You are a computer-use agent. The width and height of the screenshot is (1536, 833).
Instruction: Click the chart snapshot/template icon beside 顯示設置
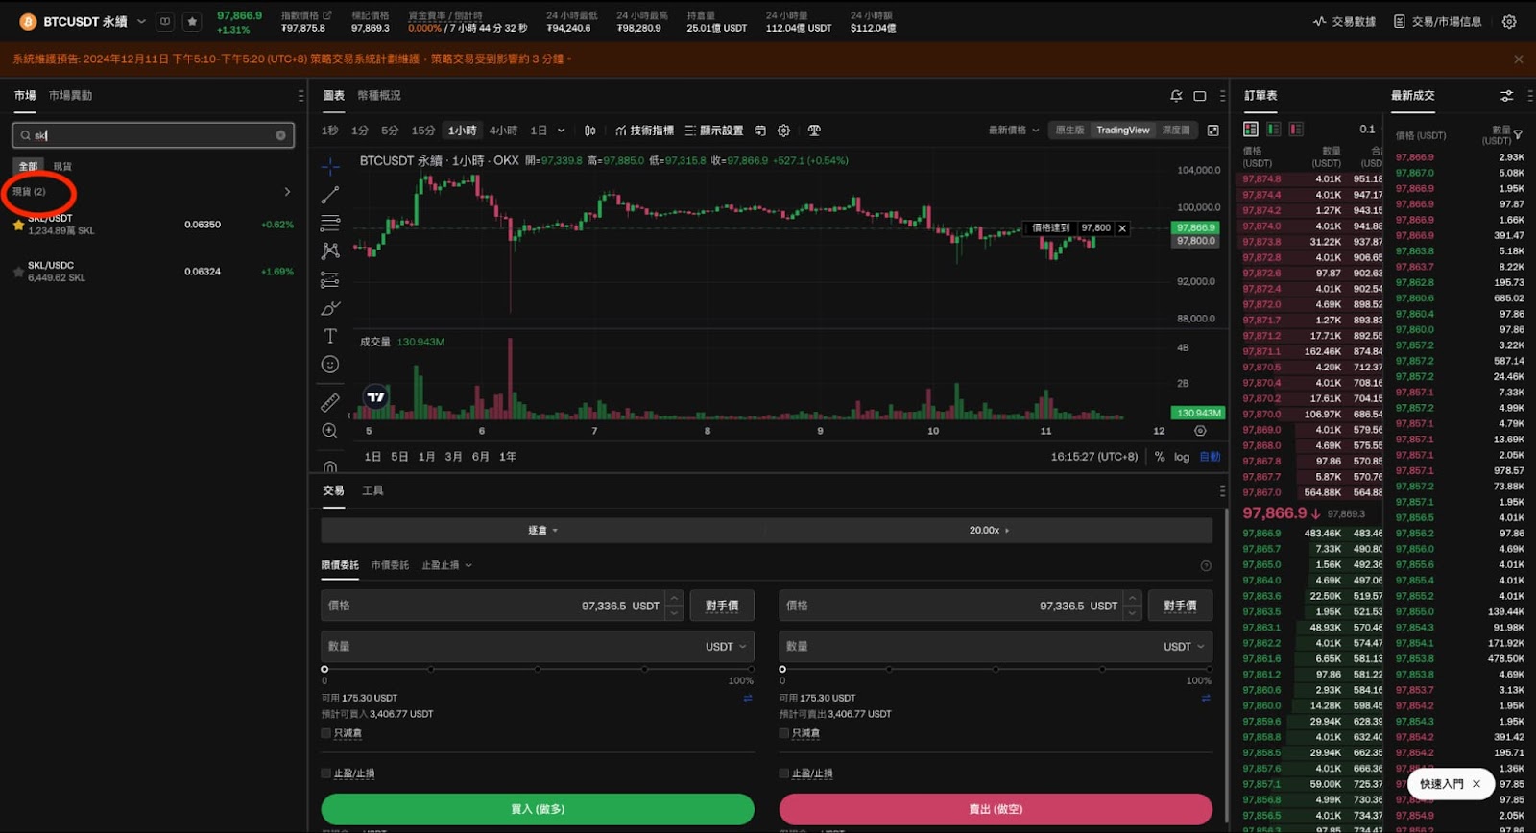(759, 131)
